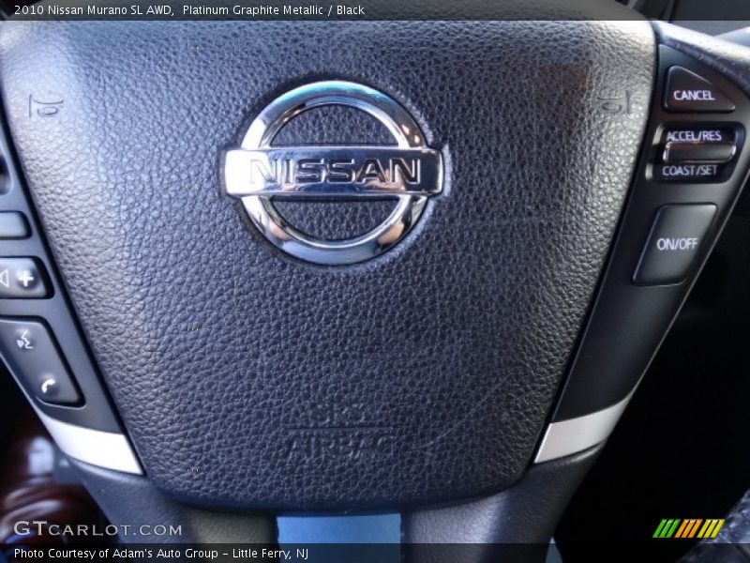
Task: Tap the ACCEL/RES cruise switch label
Action: (x=694, y=136)
